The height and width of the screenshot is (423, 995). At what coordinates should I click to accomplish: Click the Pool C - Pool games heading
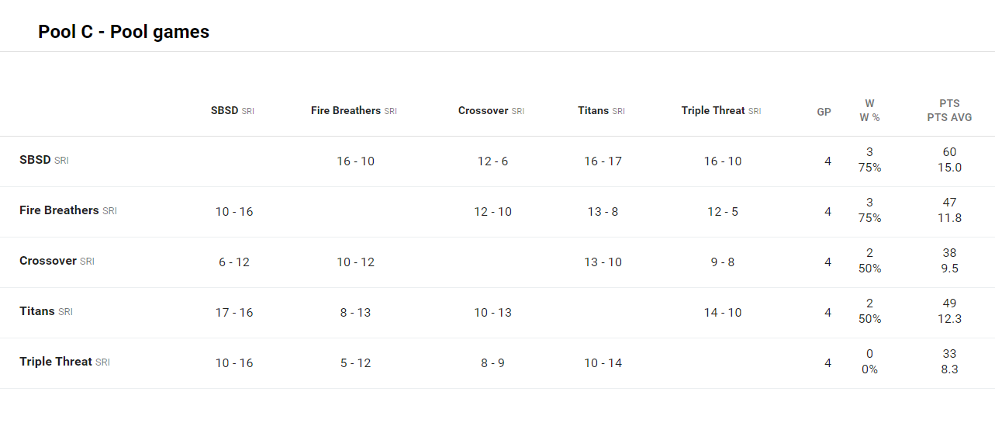click(x=124, y=32)
